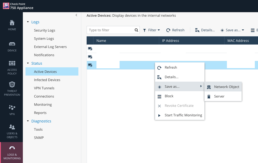Choose Block from the context menu
Image resolution: width=258 pixels, height=163 pixels.
(180, 96)
